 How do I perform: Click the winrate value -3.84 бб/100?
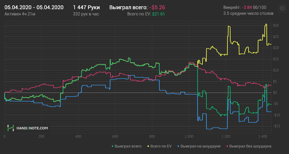click(x=254, y=7)
